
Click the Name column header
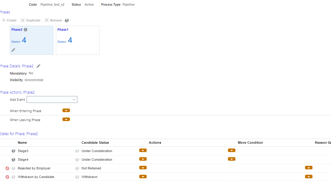point(22,143)
